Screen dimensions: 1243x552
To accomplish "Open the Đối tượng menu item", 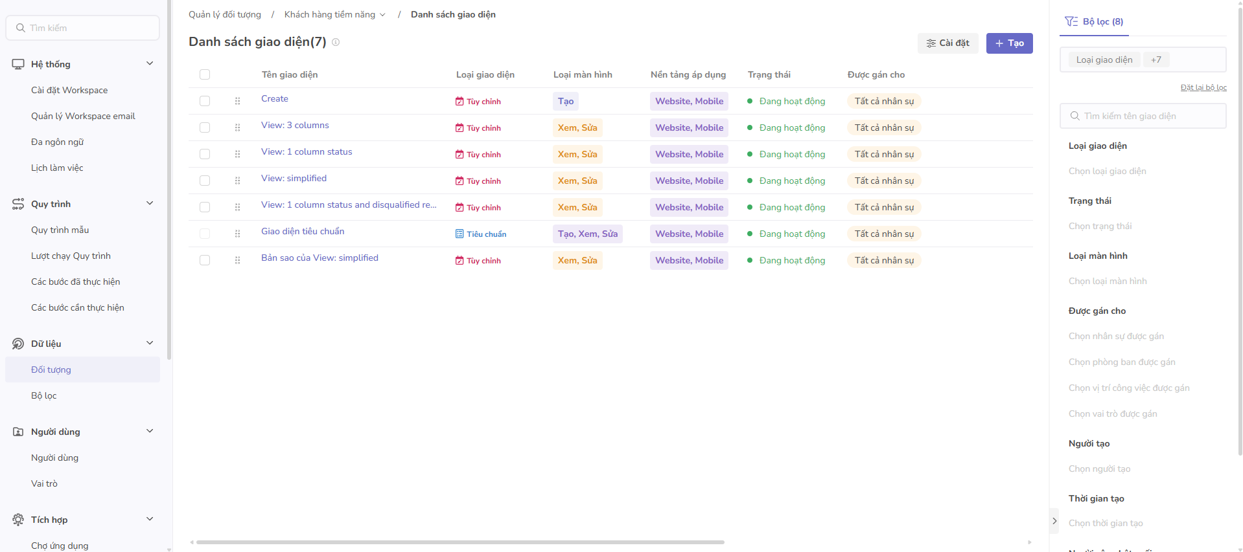I will [51, 370].
